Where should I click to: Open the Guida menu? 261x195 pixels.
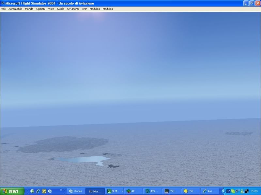(61, 9)
